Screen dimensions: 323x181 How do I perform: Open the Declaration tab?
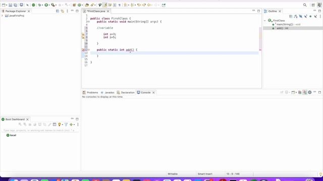(x=126, y=93)
